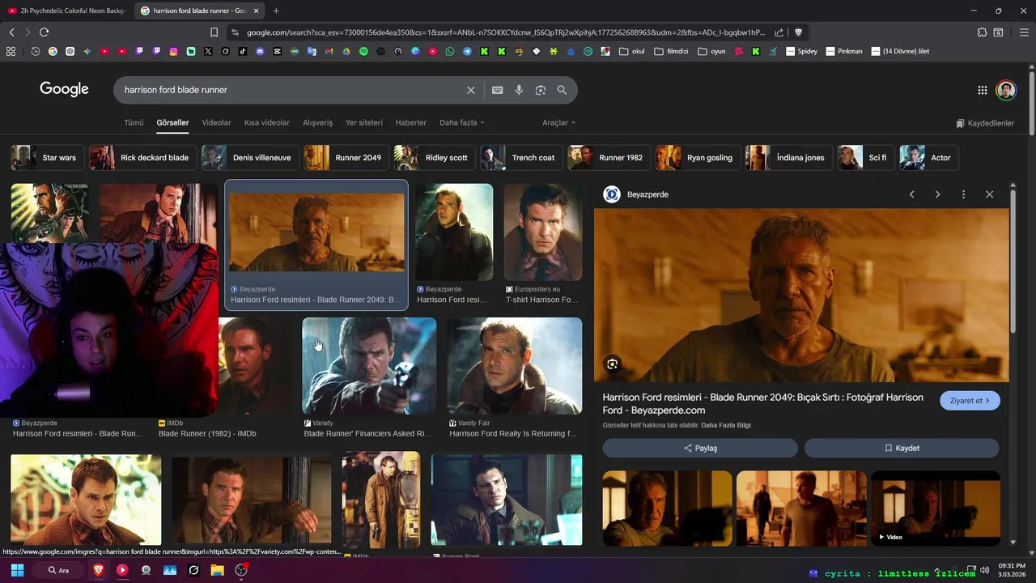Image resolution: width=1036 pixels, height=583 pixels.
Task: Open a new browser tab
Action: [x=276, y=11]
